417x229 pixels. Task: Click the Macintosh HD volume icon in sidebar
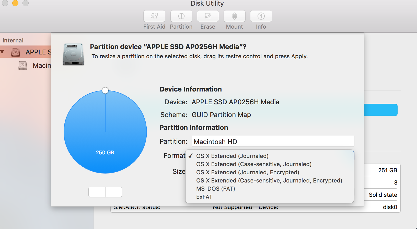[23, 65]
